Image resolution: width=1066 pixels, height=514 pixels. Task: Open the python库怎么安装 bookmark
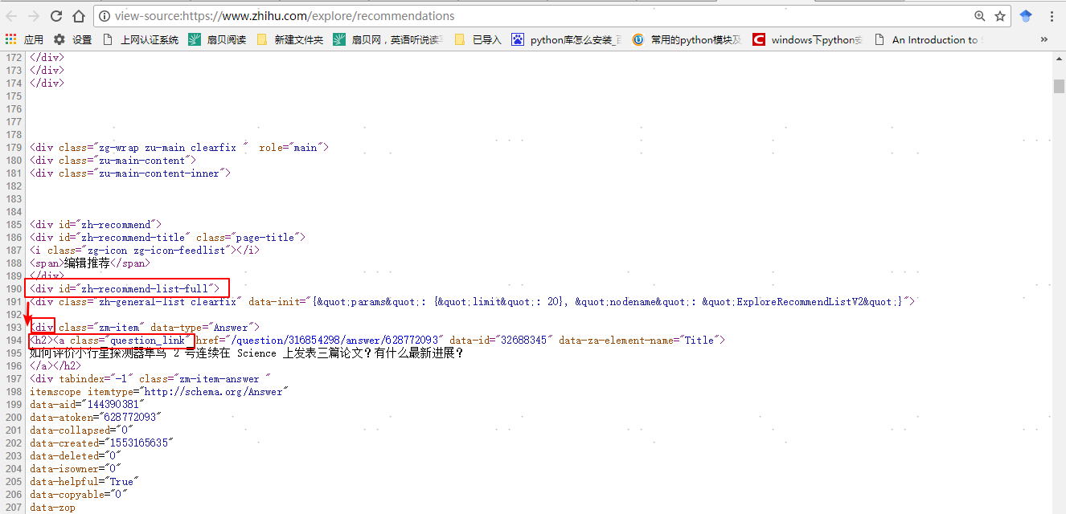[x=567, y=39]
